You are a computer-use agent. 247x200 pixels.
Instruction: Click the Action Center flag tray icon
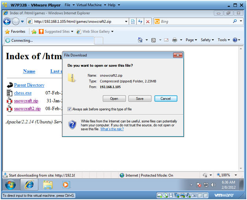199,185
